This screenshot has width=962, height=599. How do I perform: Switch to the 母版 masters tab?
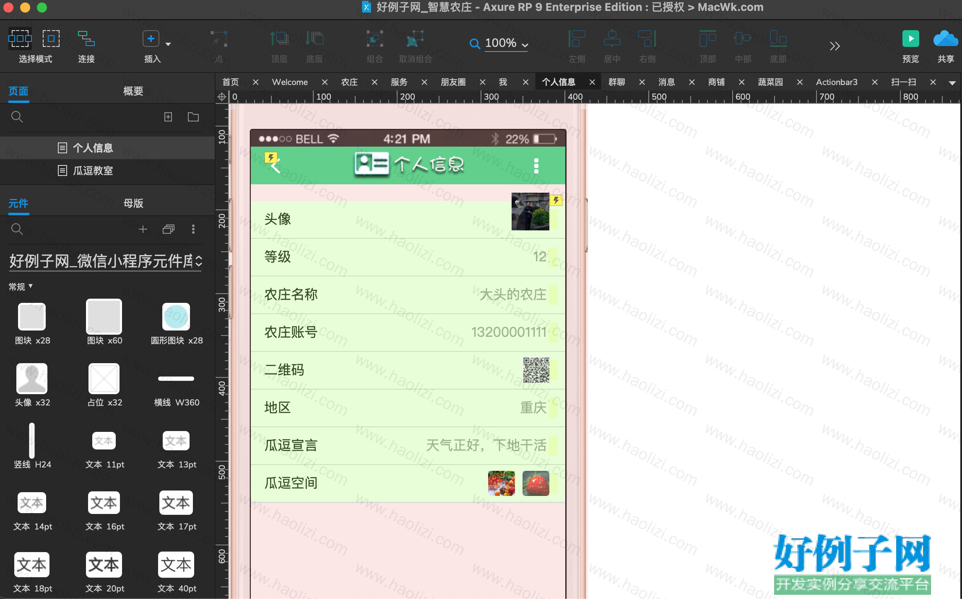pos(133,203)
